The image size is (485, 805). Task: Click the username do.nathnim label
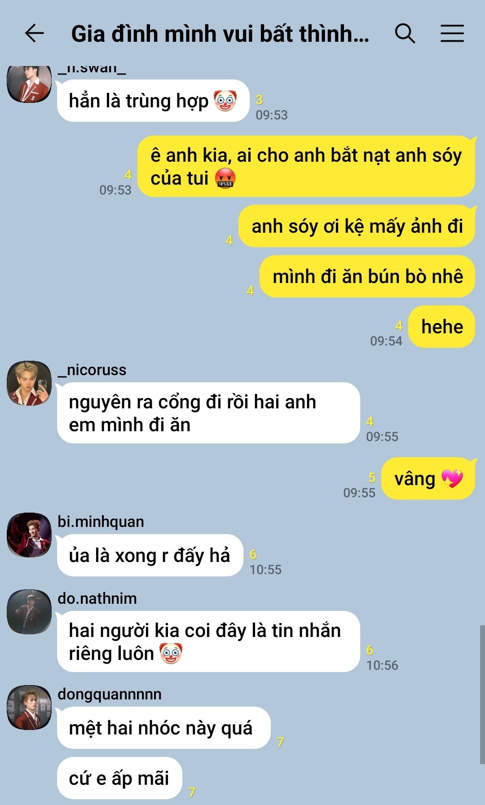97,598
